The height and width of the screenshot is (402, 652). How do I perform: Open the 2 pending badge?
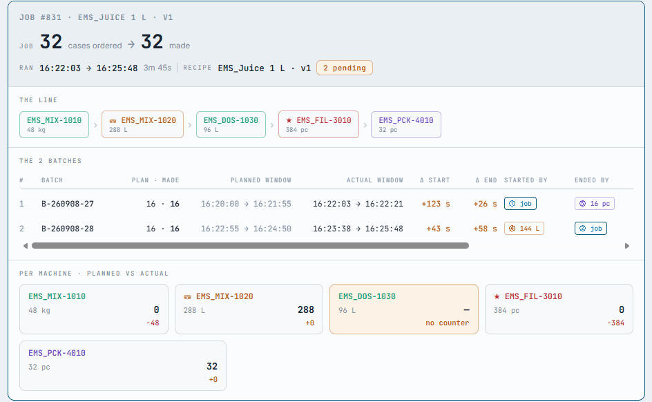pyautogui.click(x=344, y=68)
